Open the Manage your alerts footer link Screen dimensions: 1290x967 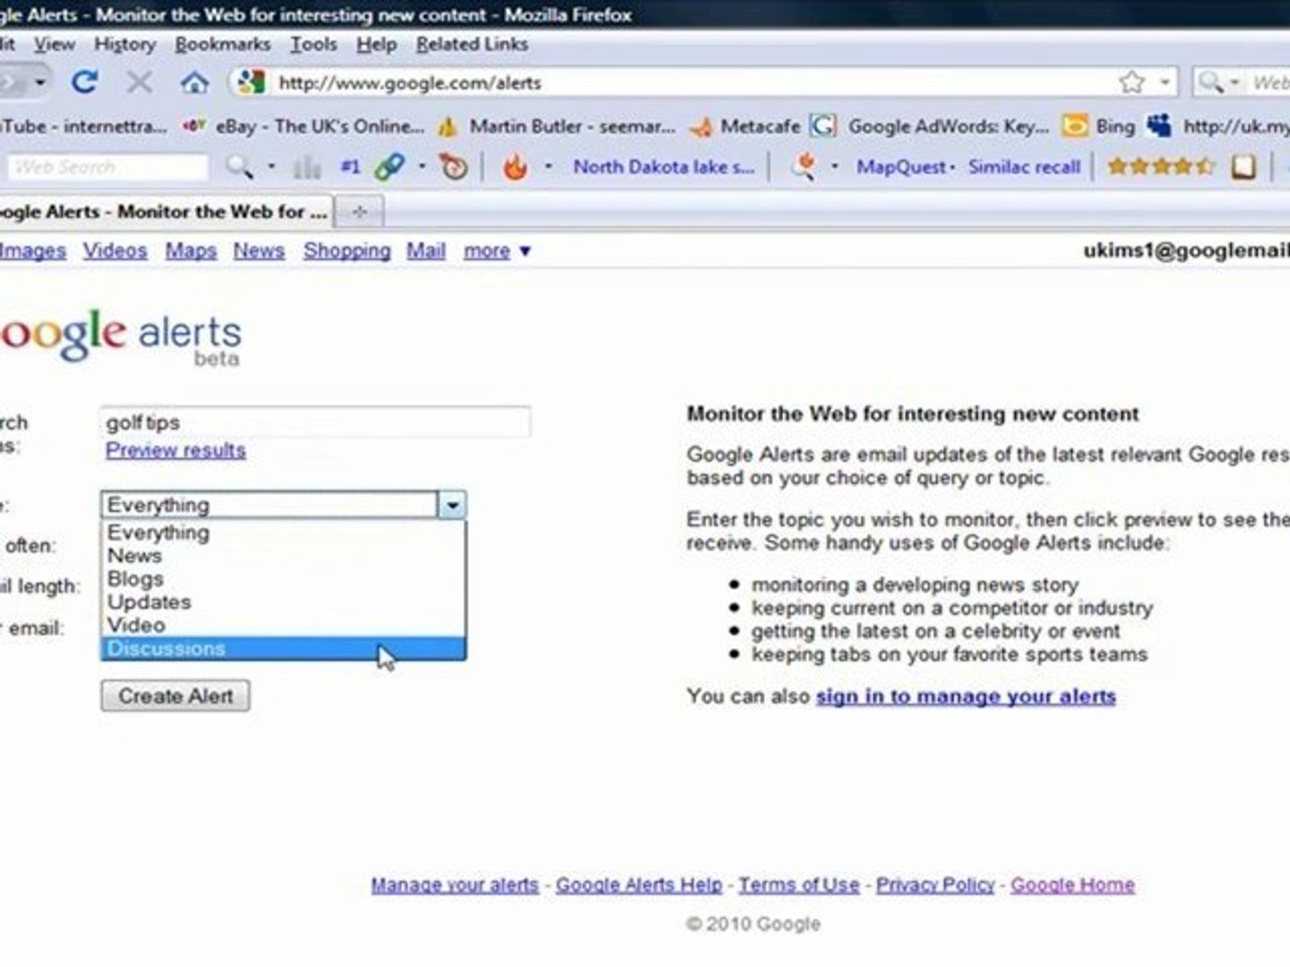[455, 885]
